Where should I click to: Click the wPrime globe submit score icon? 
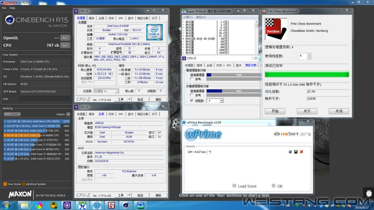point(290,152)
